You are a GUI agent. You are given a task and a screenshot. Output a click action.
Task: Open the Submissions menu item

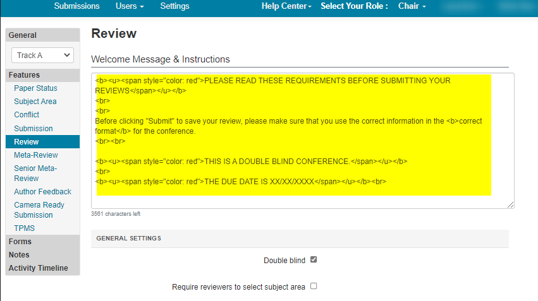76,6
